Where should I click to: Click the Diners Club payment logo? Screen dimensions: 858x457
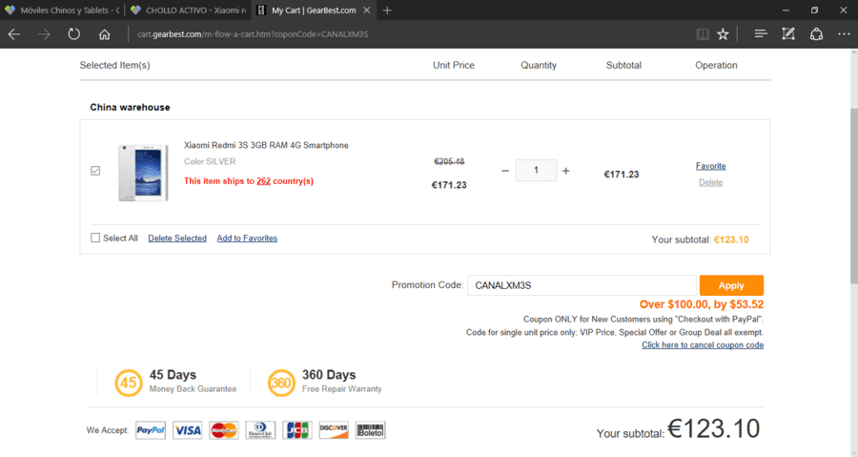pyautogui.click(x=260, y=430)
